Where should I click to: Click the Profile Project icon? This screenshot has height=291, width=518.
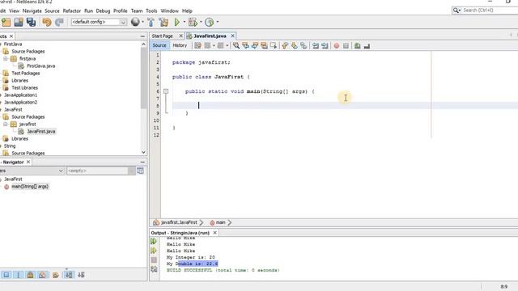tap(209, 22)
